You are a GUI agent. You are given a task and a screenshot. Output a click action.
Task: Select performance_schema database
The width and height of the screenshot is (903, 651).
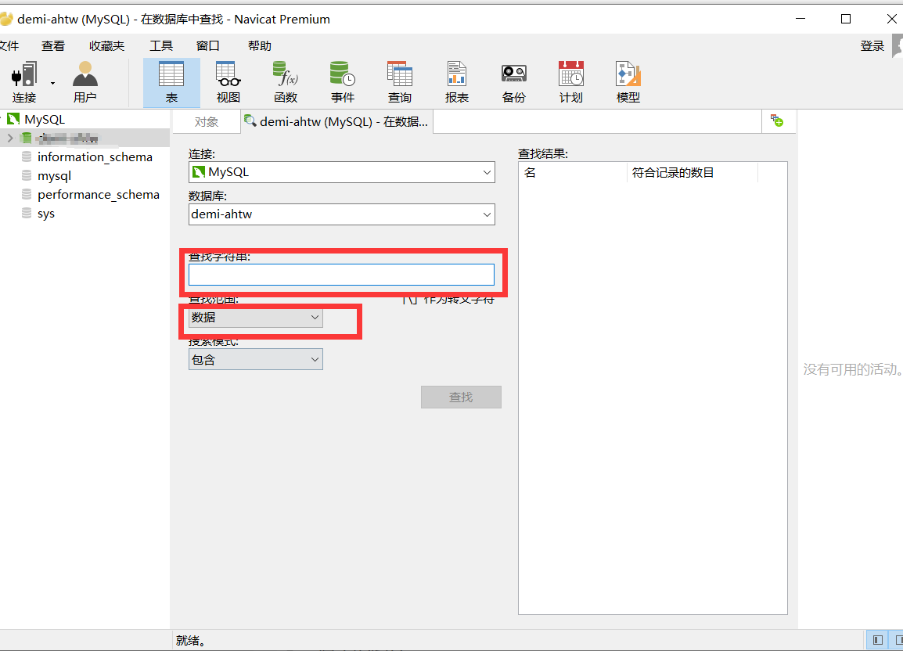tap(99, 195)
